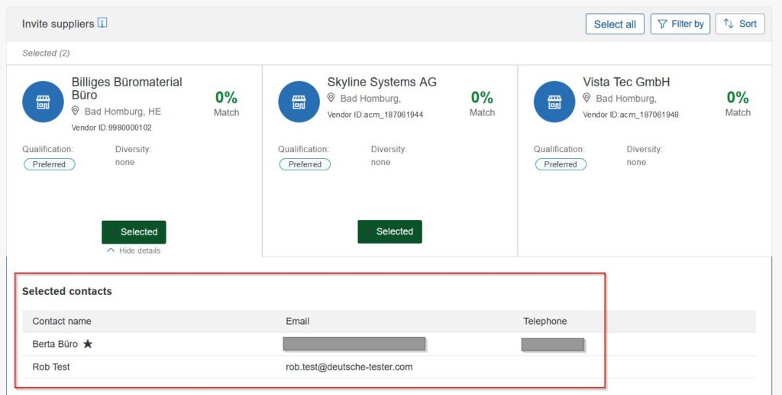Collapse the card with Hide details

pos(134,251)
